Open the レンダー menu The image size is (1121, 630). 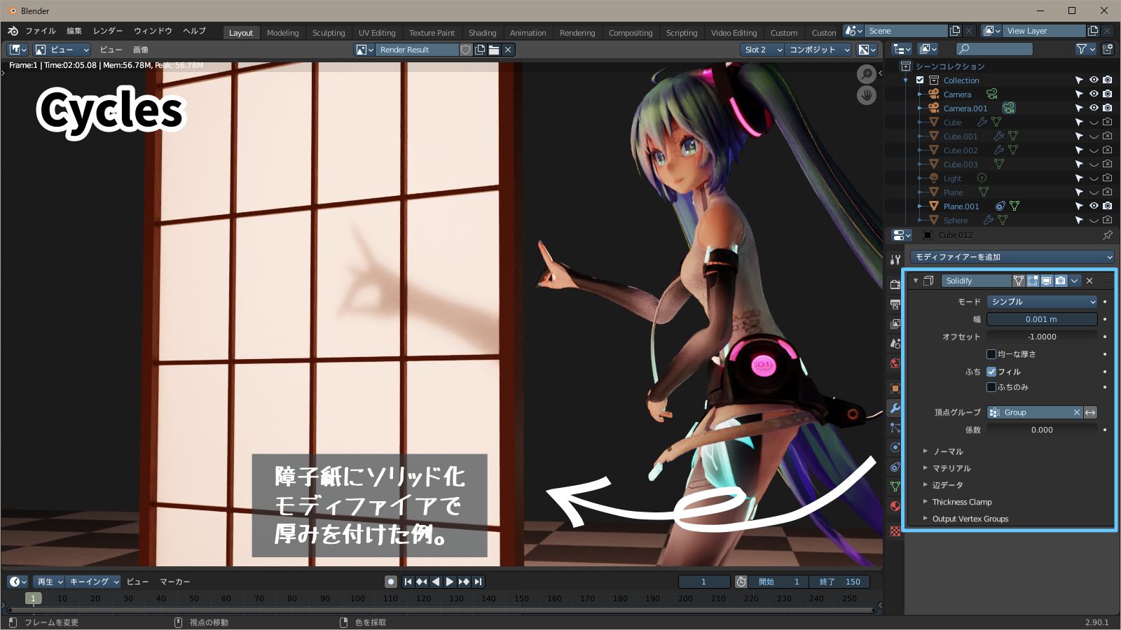point(108,31)
